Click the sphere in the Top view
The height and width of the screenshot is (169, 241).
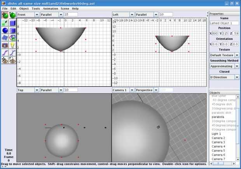coord(62,141)
